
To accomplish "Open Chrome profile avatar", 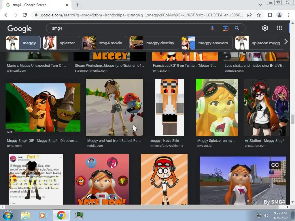I will 279,15.
